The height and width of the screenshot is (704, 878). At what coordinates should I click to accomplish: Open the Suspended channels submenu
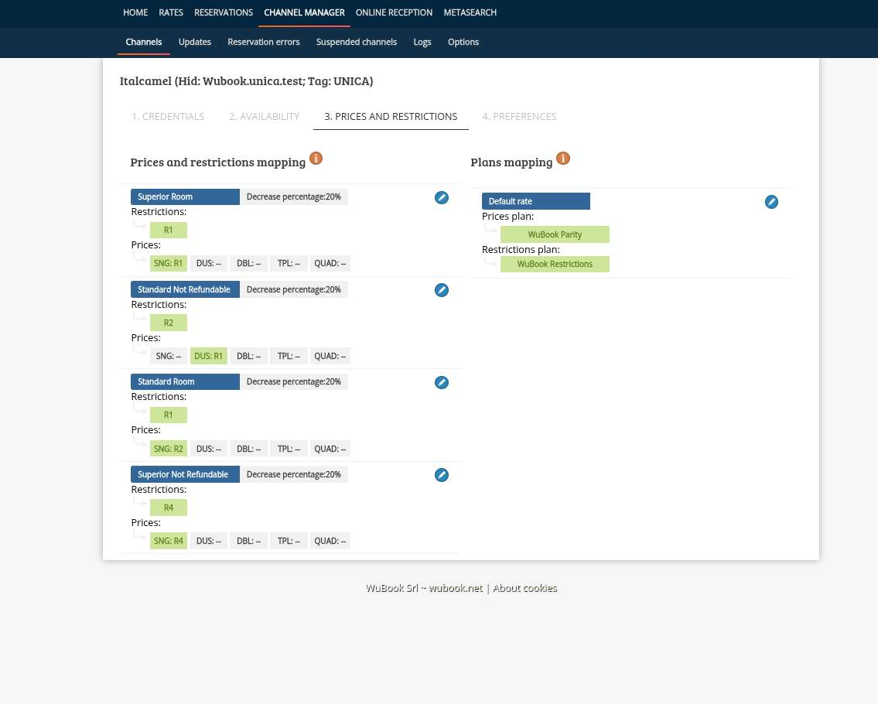[x=357, y=42]
